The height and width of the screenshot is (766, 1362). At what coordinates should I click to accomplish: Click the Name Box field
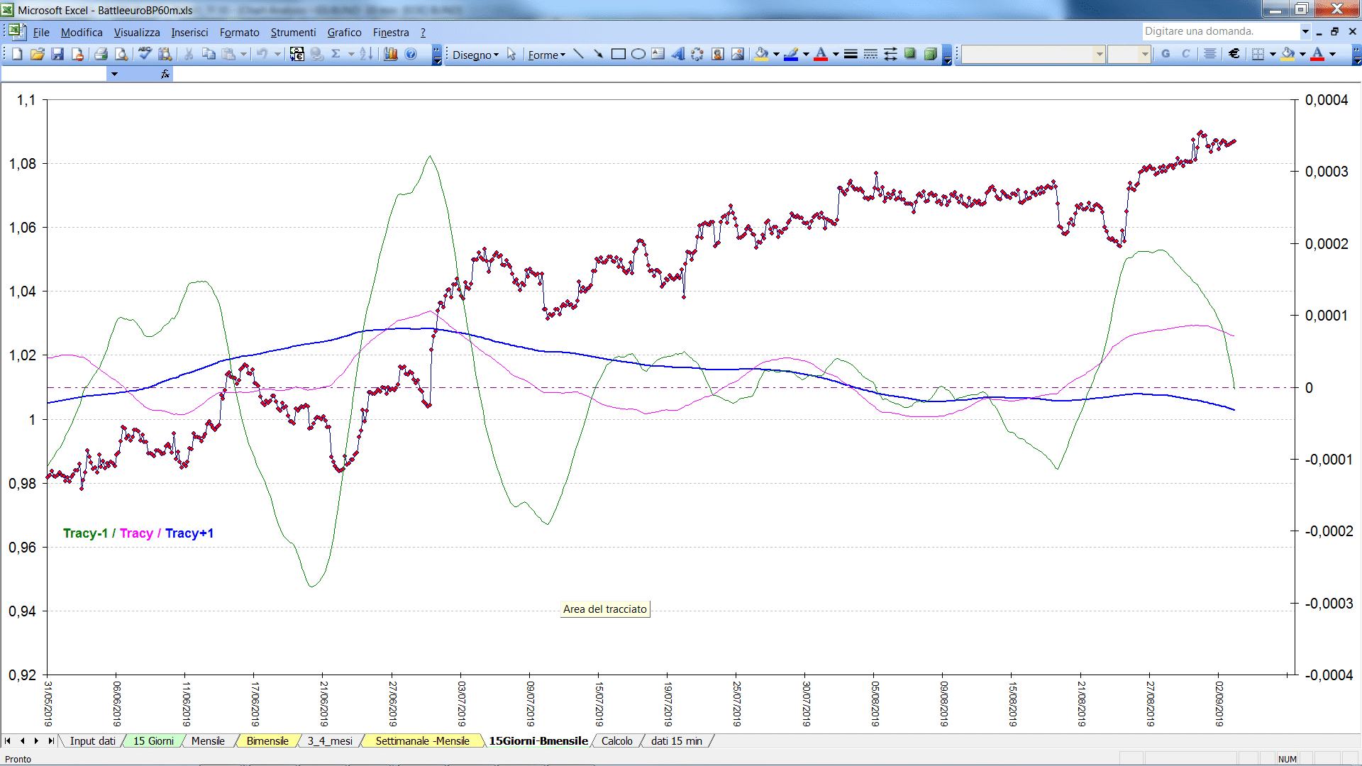point(55,74)
